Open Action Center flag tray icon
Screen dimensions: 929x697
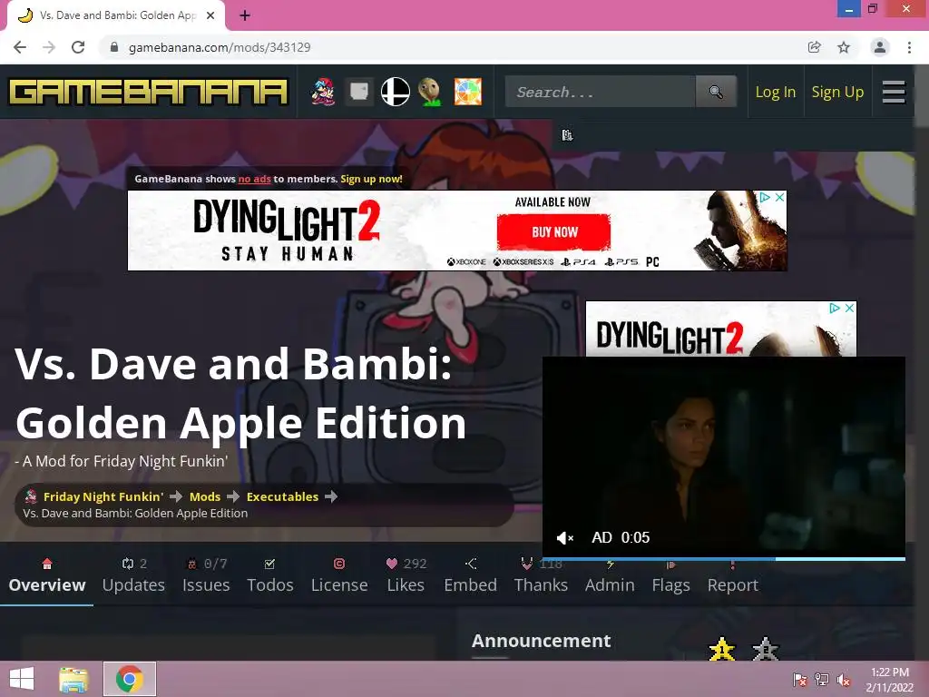click(x=800, y=680)
